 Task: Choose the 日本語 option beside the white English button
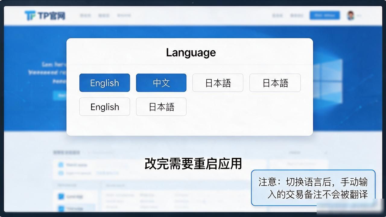pos(161,107)
